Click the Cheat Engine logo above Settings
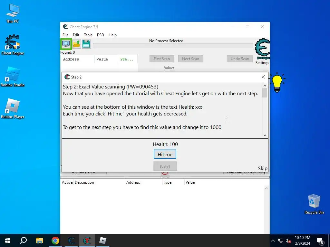330x247 pixels. coord(262,49)
